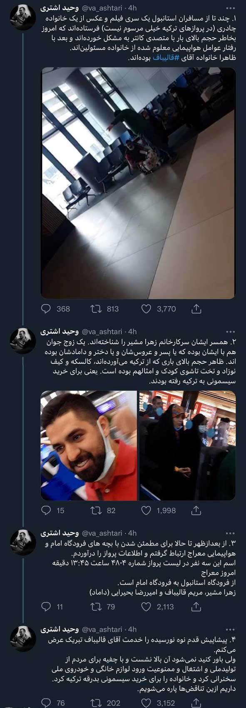Share the first tweet via share icon
Image resolution: width=246 pixels, height=708 pixels.
[x=196, y=309]
